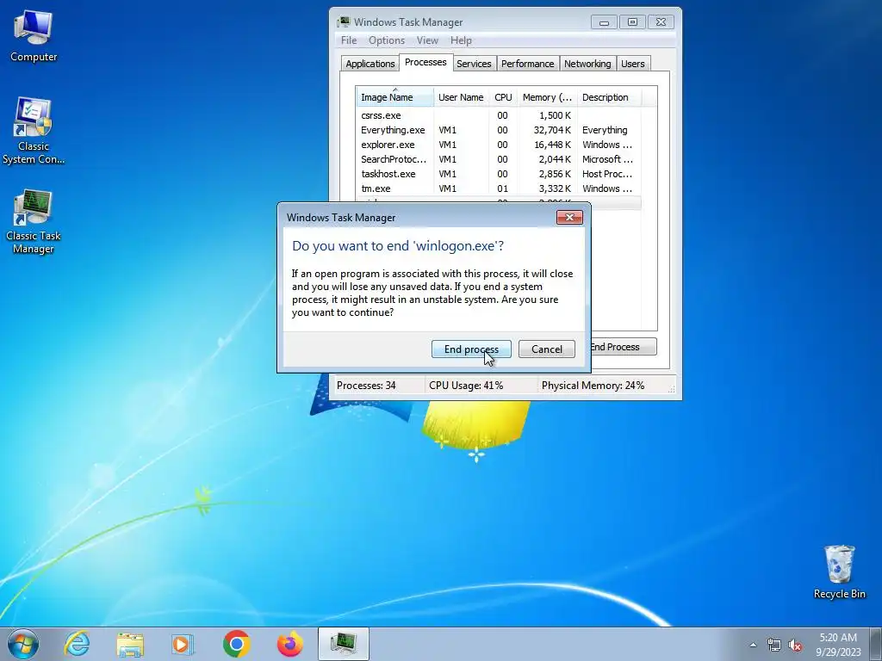This screenshot has height=661, width=882.
Task: Click the 32,704 K memory value
Action: [552, 130]
